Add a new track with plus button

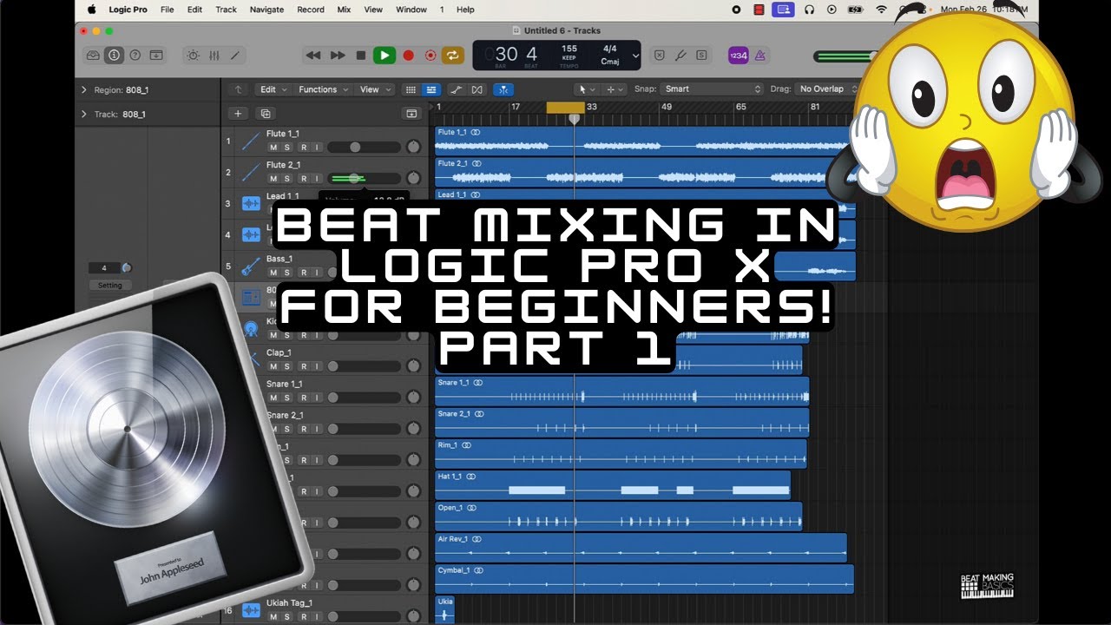click(238, 114)
